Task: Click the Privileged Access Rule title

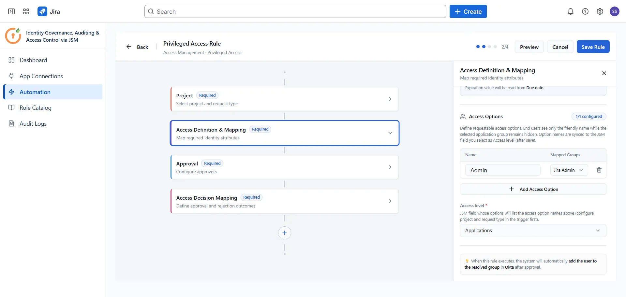Action: tap(192, 44)
